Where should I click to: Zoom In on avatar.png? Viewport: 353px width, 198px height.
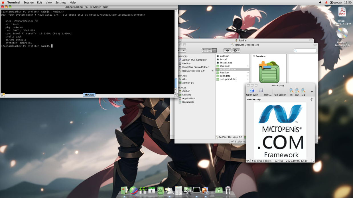[291, 92]
